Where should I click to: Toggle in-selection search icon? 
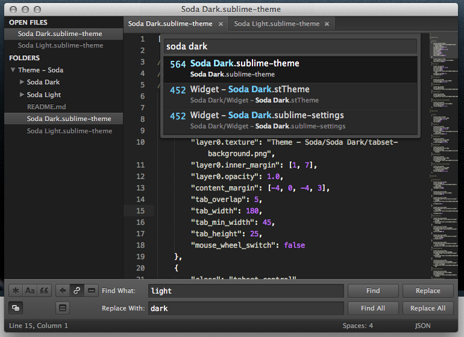point(92,291)
